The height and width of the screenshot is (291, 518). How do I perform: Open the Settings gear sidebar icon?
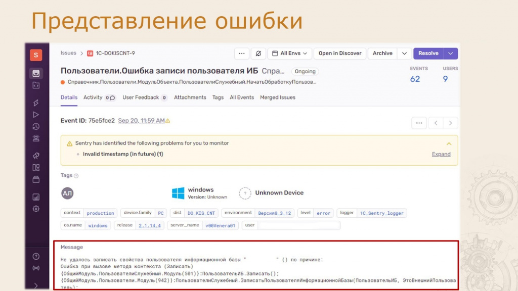36,209
